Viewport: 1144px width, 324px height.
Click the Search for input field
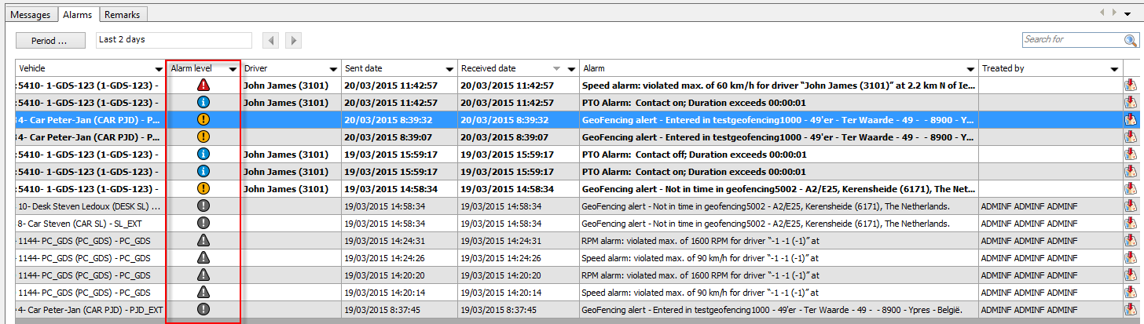click(1072, 40)
